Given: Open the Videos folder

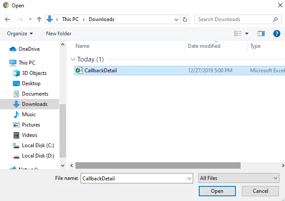Looking at the screenshot, I should [x=29, y=135].
